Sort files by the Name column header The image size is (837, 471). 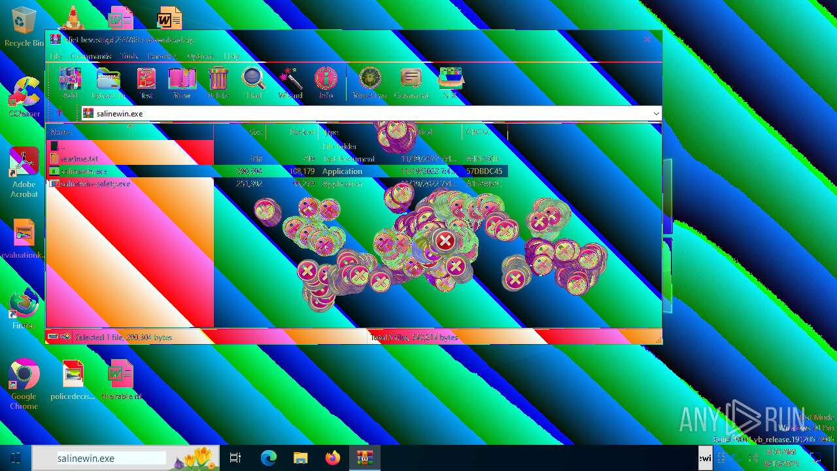(x=129, y=131)
